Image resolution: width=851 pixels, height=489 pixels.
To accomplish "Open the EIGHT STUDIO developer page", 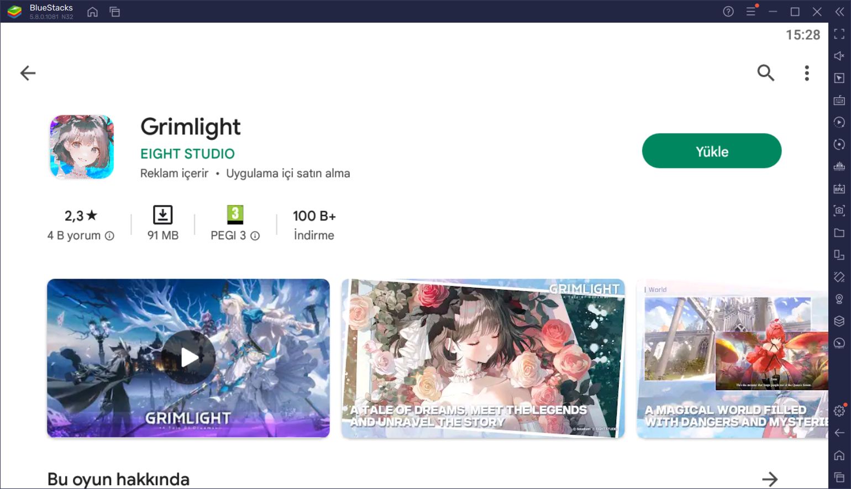I will (x=187, y=154).
